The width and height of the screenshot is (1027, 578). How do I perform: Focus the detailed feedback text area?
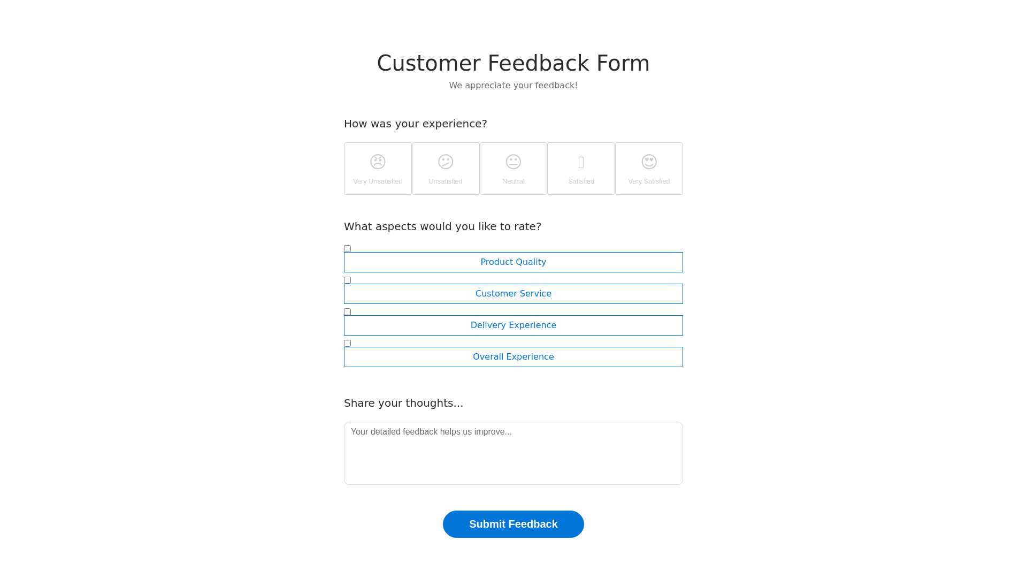tap(513, 453)
